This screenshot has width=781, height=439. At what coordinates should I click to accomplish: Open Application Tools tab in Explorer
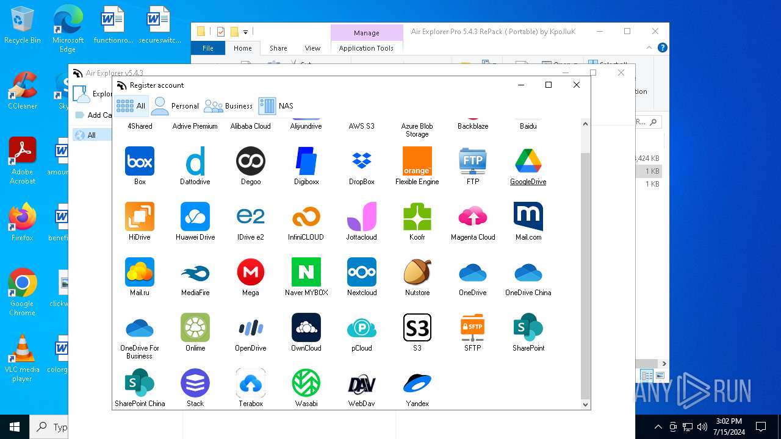coord(366,48)
